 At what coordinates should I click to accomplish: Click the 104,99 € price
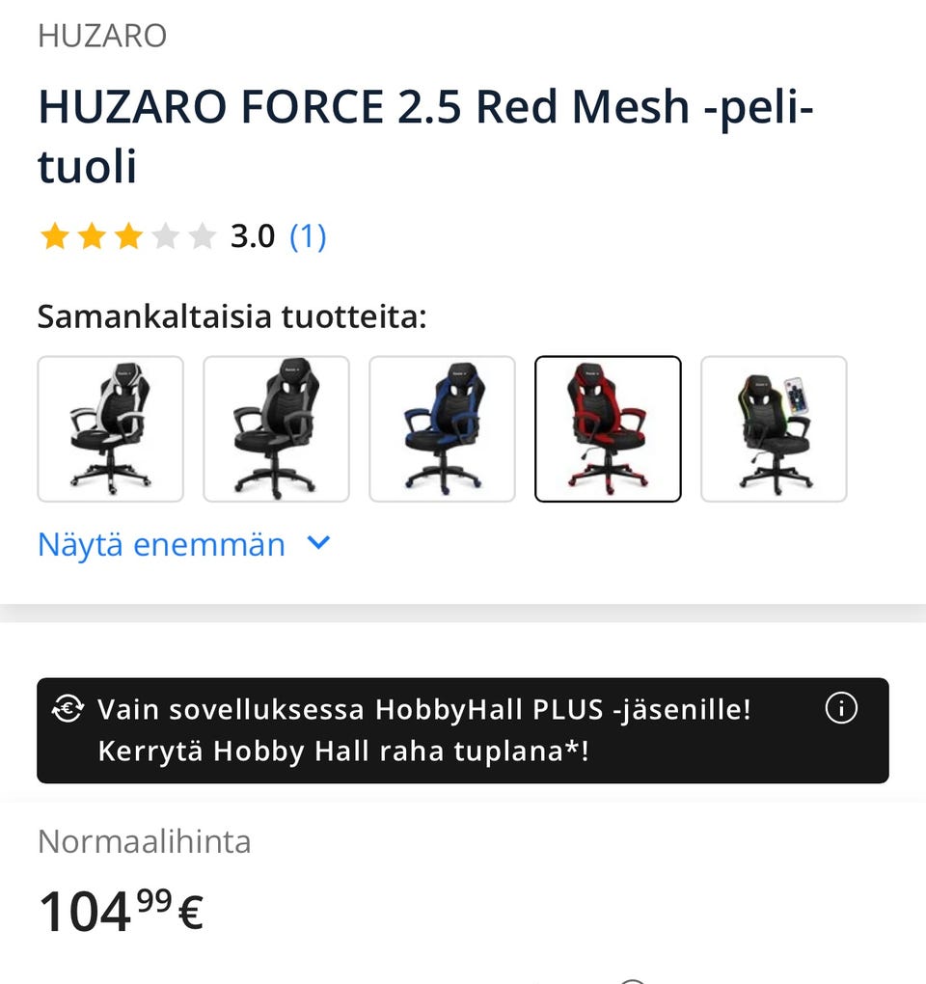pos(122,911)
